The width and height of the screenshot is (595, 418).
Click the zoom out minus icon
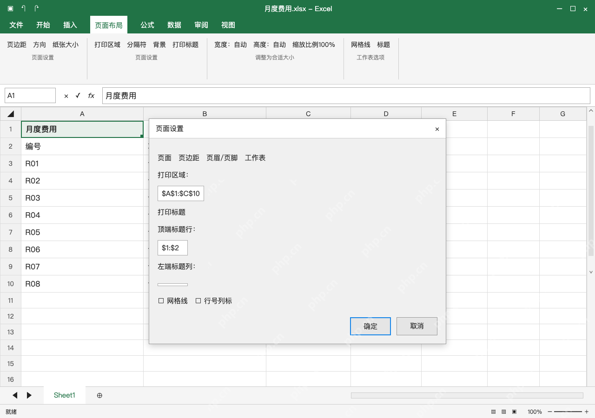[x=550, y=411]
